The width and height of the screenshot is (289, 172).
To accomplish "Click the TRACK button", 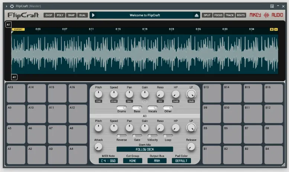I will coord(230,15).
